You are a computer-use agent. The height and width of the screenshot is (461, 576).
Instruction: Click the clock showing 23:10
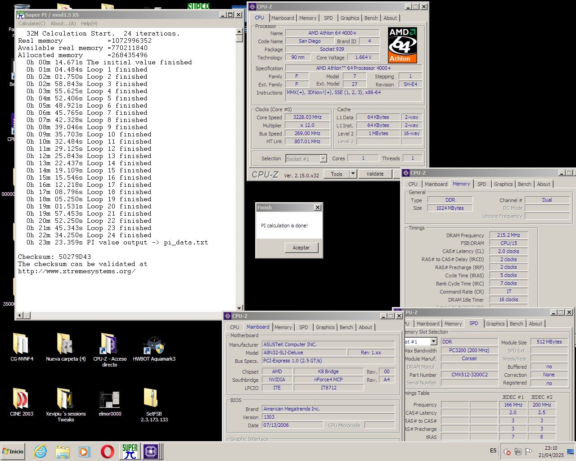coord(551,448)
